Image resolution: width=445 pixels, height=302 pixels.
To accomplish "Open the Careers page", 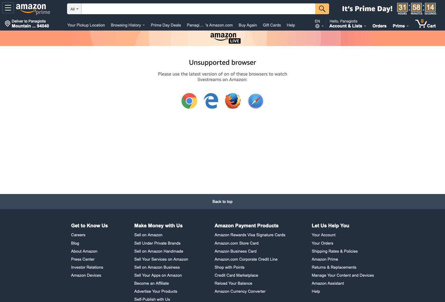I will click(x=78, y=235).
